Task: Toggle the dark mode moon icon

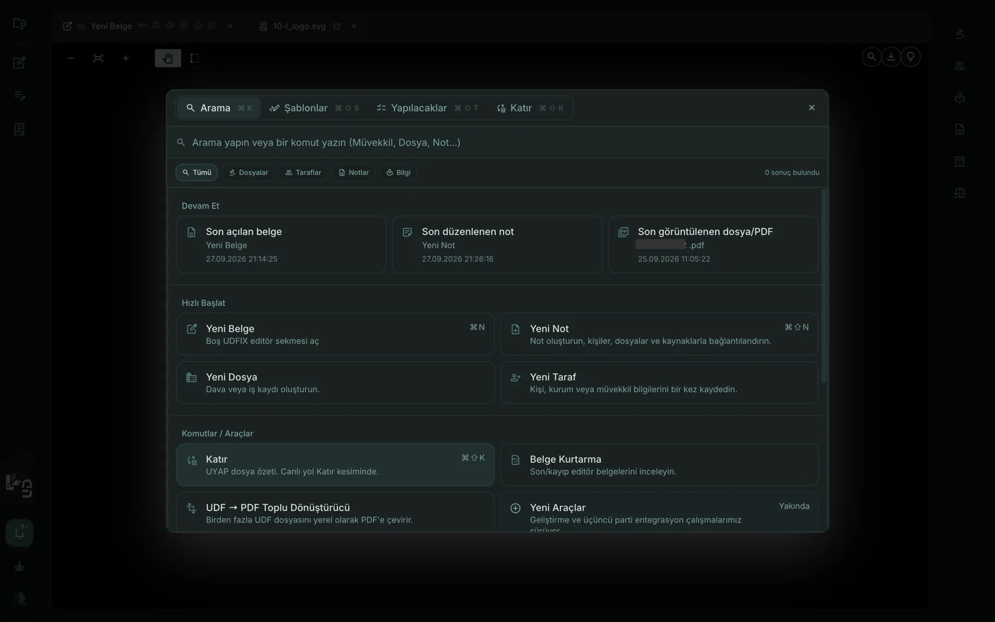Action: [20, 598]
